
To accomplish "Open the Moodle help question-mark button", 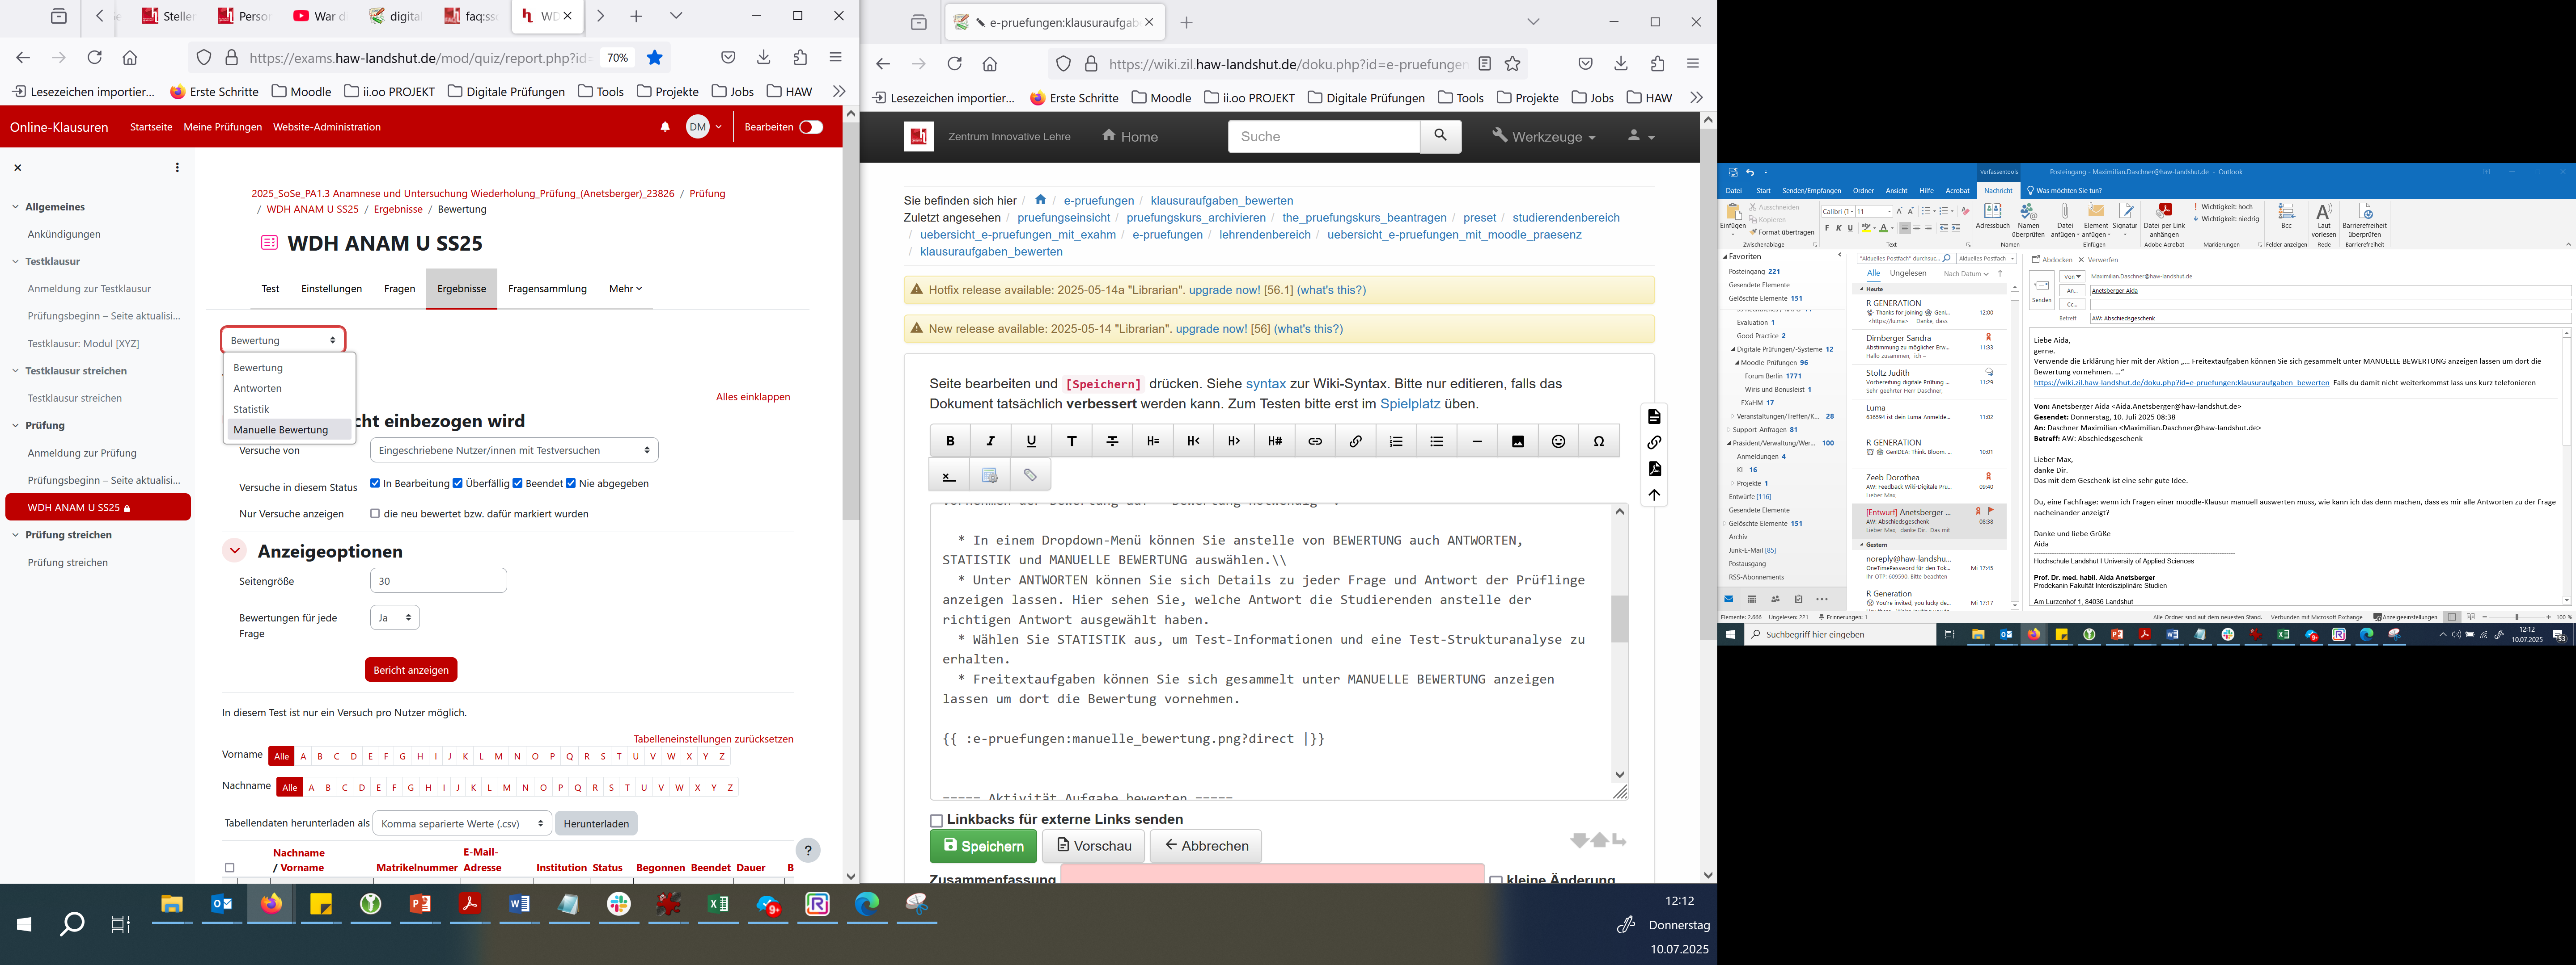I will pyautogui.click(x=808, y=850).
